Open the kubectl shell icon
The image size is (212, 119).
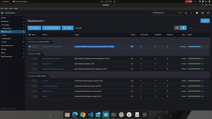point(191,13)
